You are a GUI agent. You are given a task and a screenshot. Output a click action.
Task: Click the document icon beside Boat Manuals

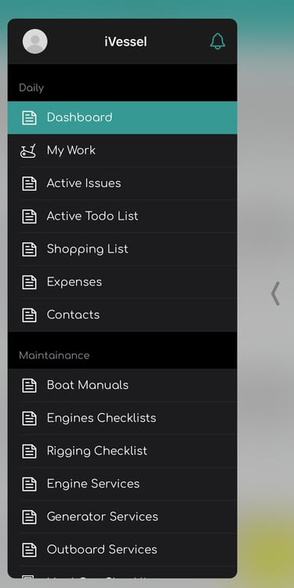29,386
